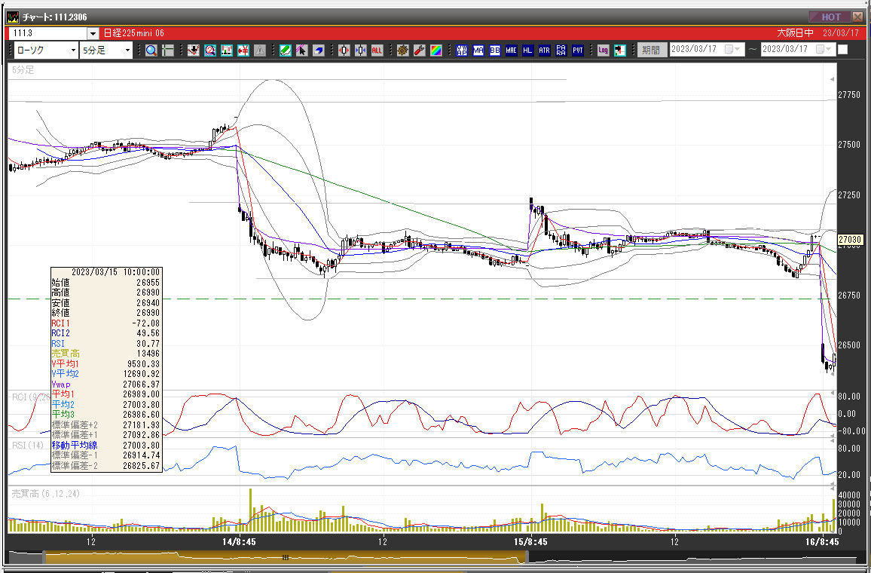Click the HOT button in title bar
Viewport: 871px width, 573px height.
(x=830, y=17)
